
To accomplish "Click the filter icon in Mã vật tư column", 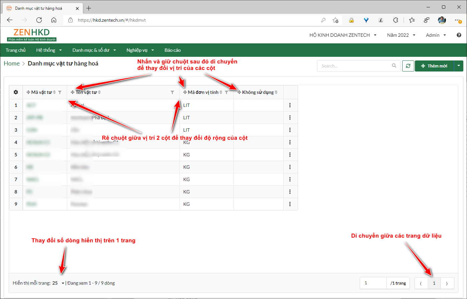I will click(60, 92).
